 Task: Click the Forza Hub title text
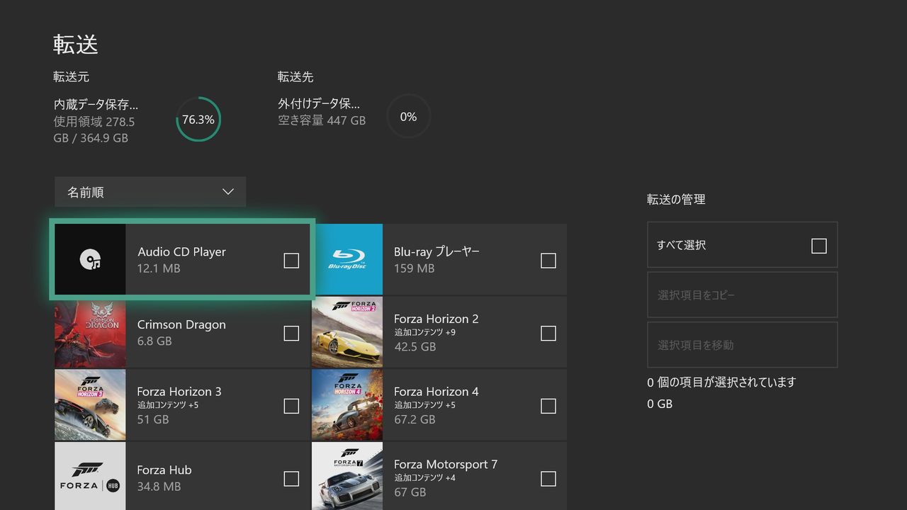coord(164,470)
